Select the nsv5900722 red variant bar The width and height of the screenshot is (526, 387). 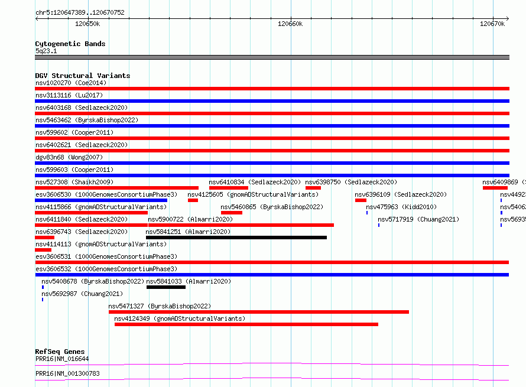click(x=241, y=225)
